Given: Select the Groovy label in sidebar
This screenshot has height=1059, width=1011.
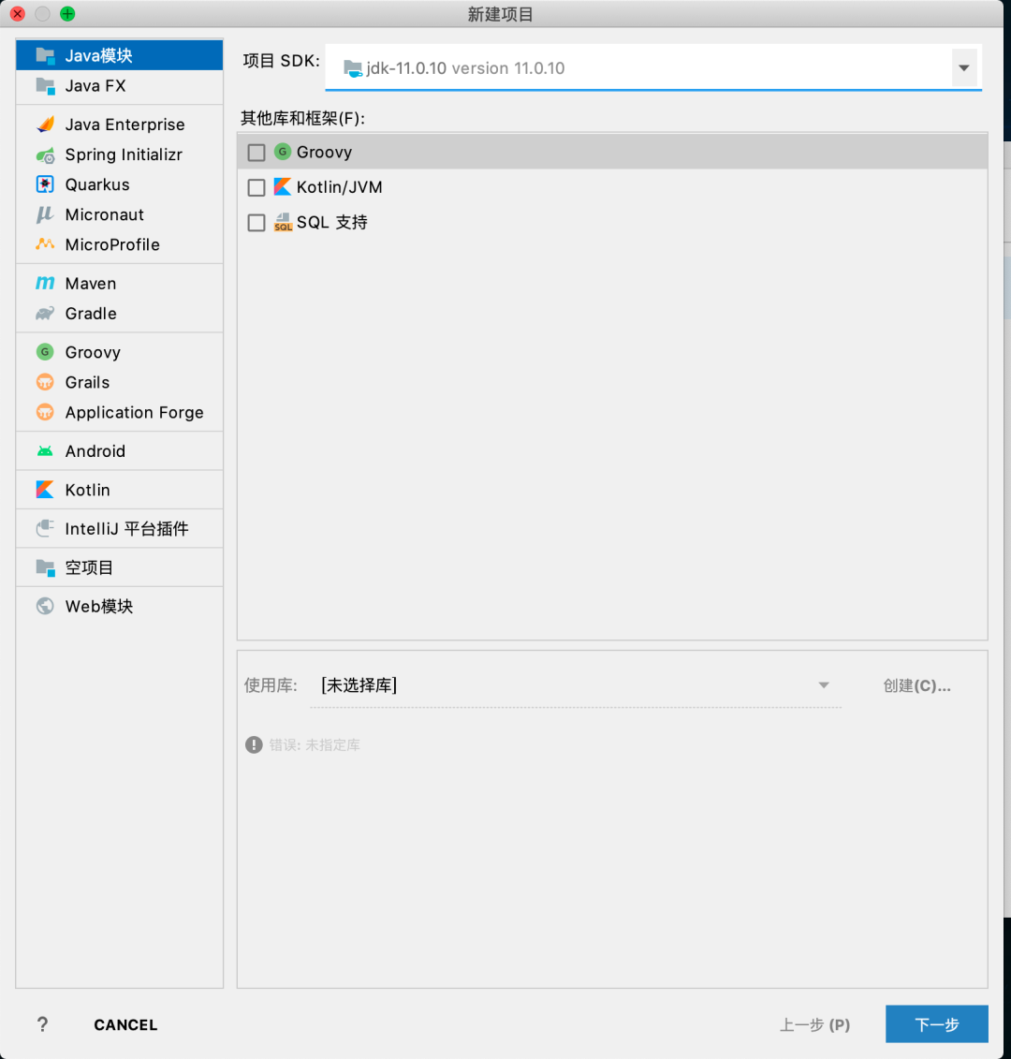Looking at the screenshot, I should tap(94, 352).
